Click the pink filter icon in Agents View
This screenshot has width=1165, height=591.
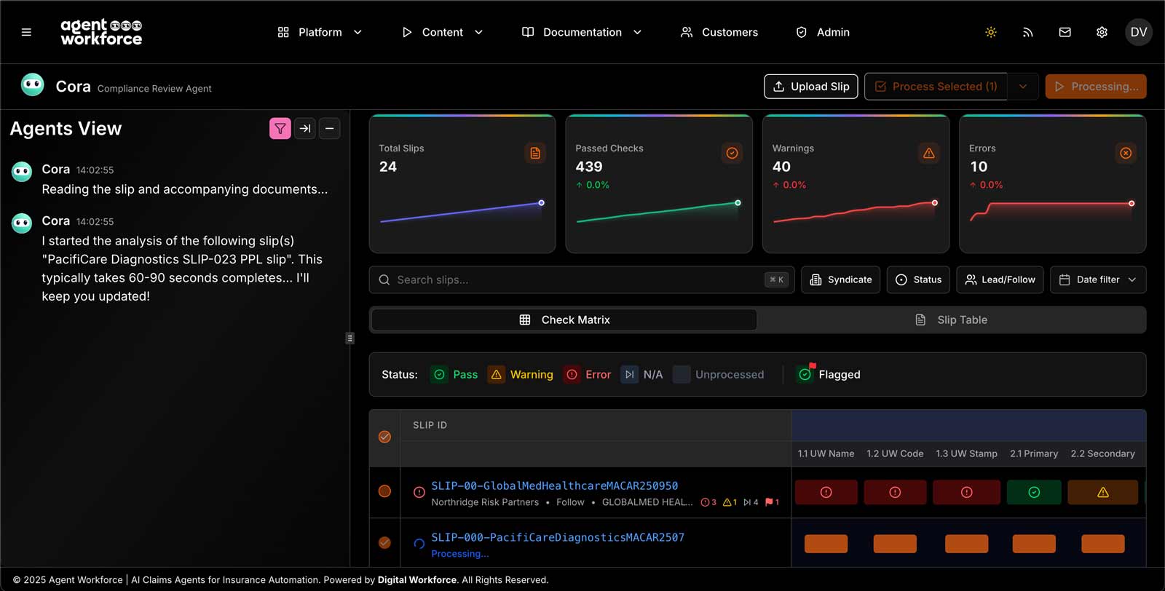(x=280, y=129)
